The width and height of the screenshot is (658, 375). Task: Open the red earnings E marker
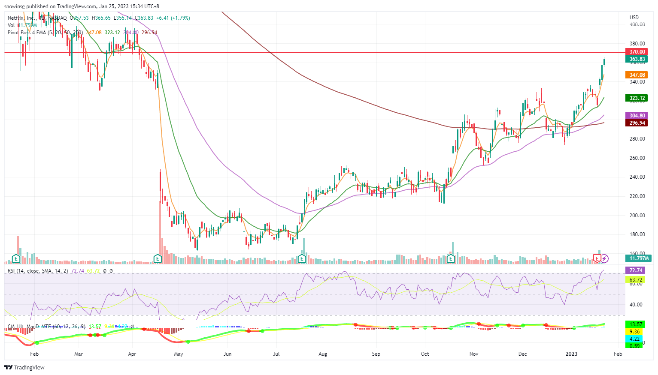pos(597,258)
